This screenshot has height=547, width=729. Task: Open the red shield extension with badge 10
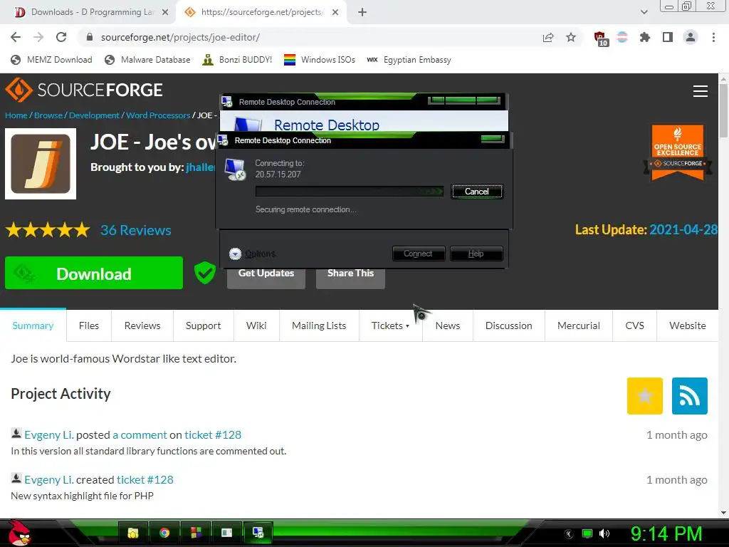pos(600,38)
